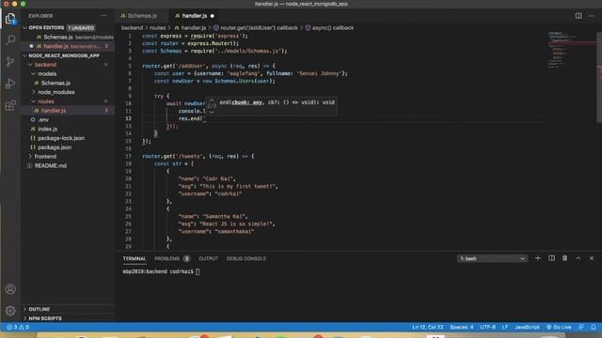Open the bash terminal selector dropdown
Image resolution: width=602 pixels, height=338 pixels.
pyautogui.click(x=492, y=259)
